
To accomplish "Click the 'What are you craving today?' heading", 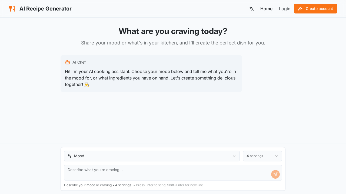I will [x=173, y=31].
